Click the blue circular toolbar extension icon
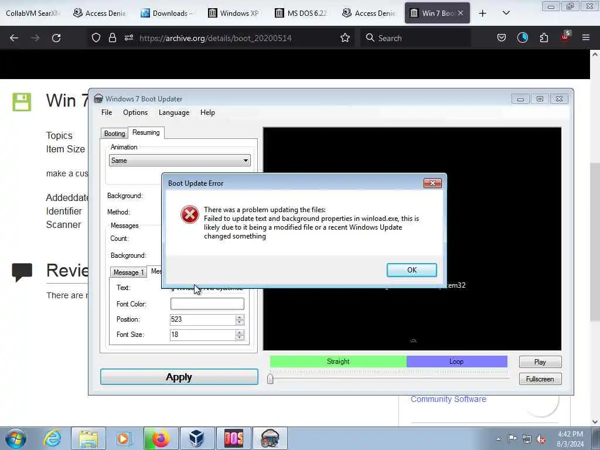Screen dimensions: 600x450 coord(522,37)
